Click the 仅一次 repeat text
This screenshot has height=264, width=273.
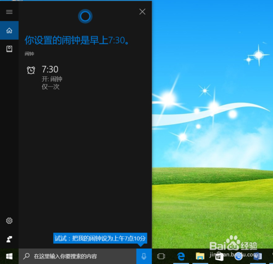coord(50,87)
